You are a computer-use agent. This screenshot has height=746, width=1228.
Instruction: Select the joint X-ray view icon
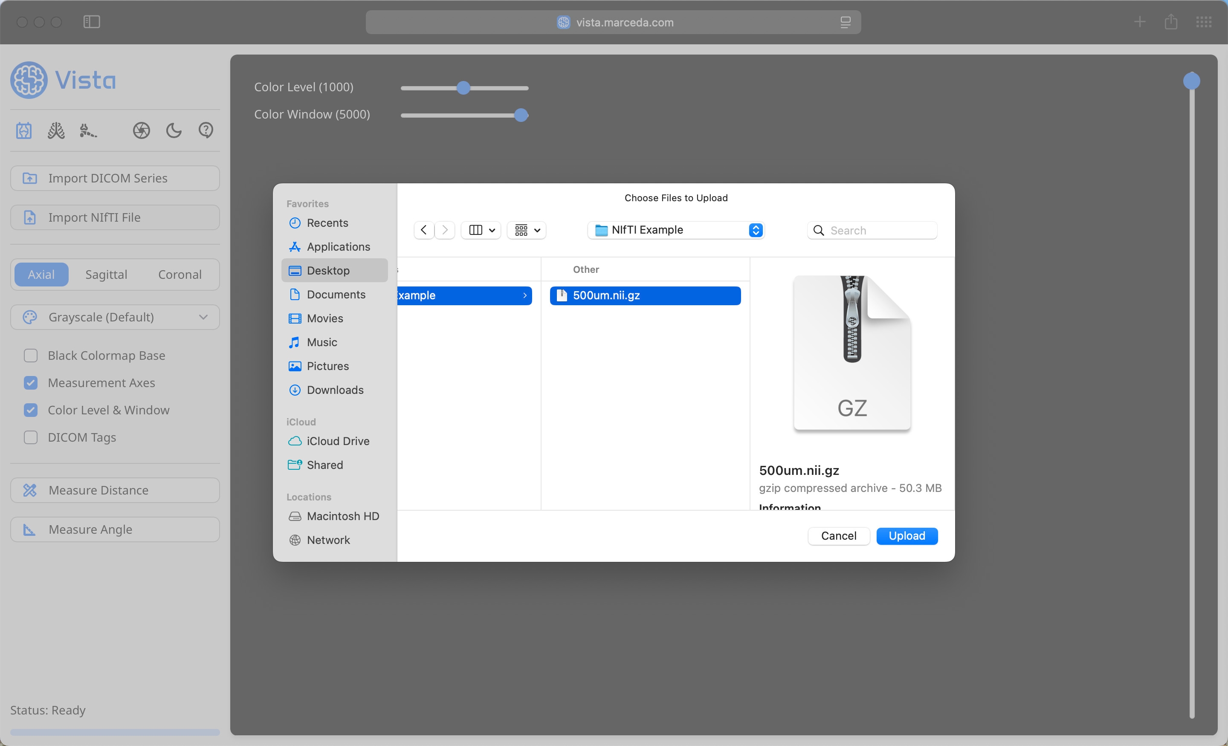click(x=24, y=130)
